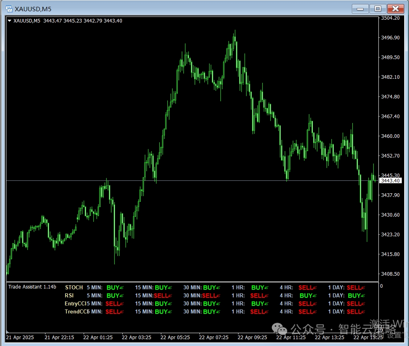Click the 21 Apr 2025 time axis label
The width and height of the screenshot is (409, 346).
(x=20, y=338)
